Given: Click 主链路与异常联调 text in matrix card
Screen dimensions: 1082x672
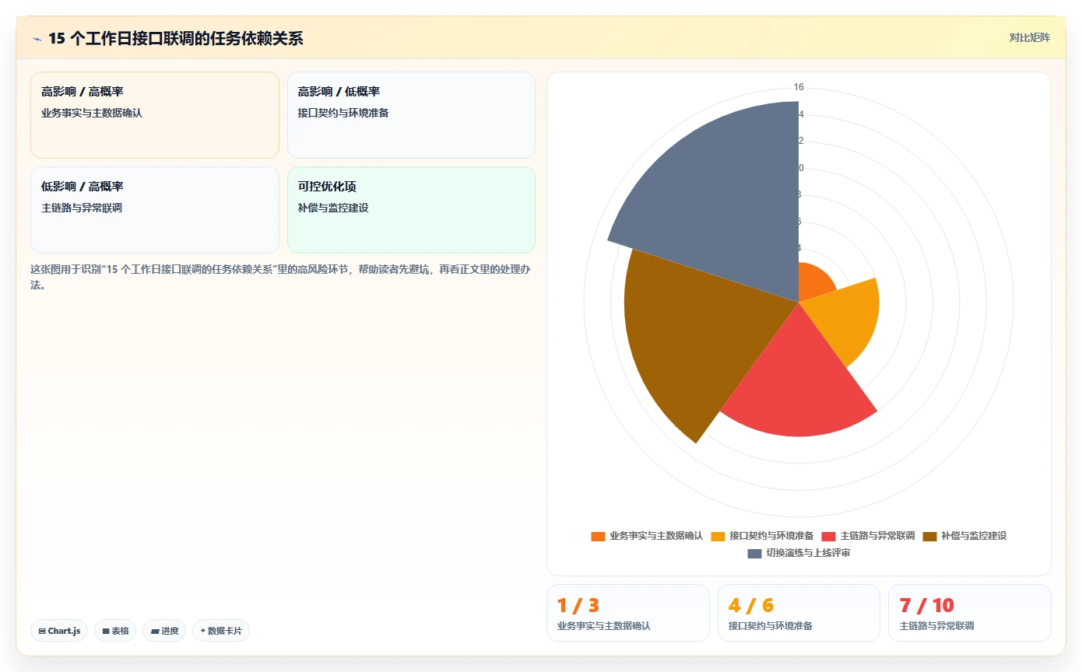Looking at the screenshot, I should (82, 208).
